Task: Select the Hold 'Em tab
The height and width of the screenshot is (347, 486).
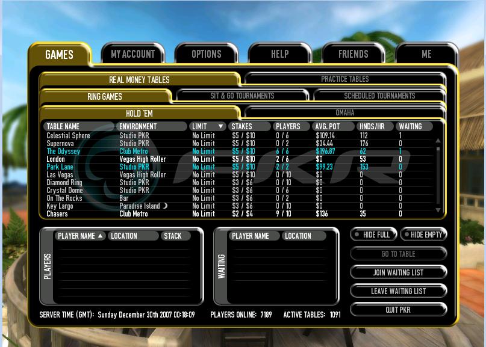Action: click(x=139, y=113)
